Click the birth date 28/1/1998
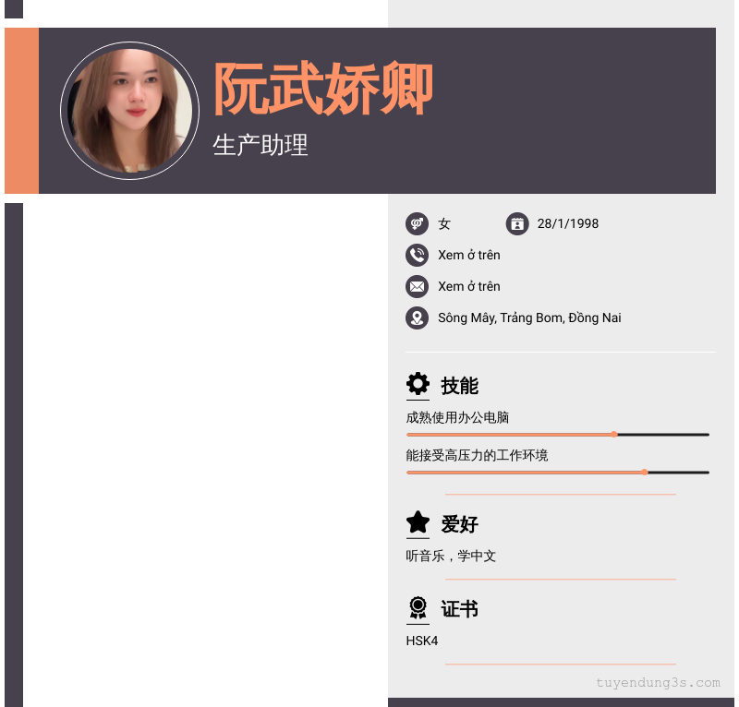 [568, 223]
